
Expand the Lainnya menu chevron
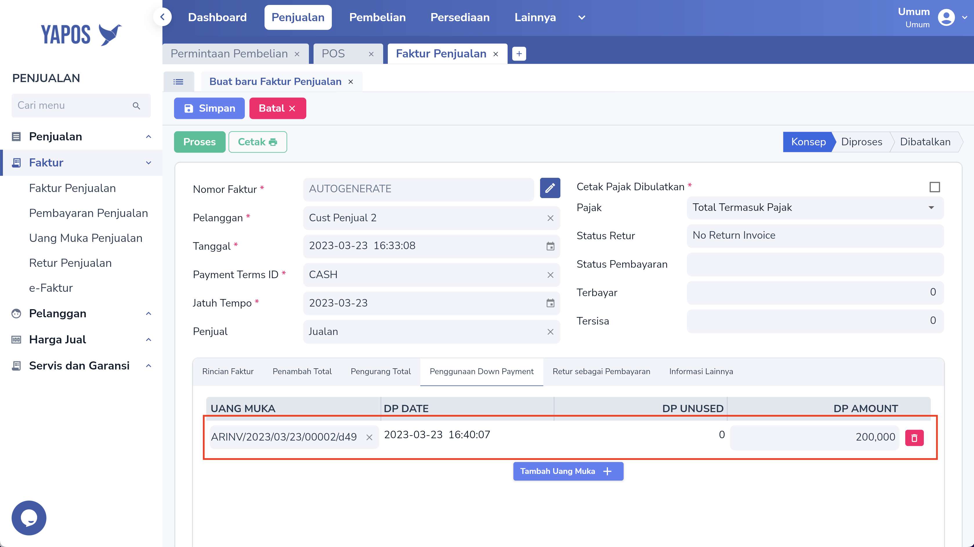click(582, 17)
